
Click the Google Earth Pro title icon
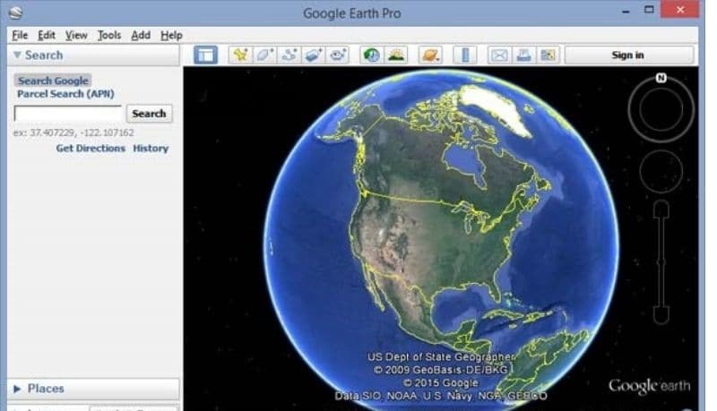click(15, 13)
